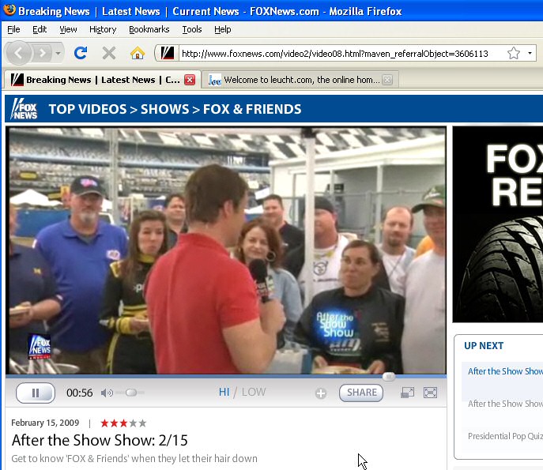
Task: Open first After the Show Show in Up Next
Action: (x=505, y=371)
